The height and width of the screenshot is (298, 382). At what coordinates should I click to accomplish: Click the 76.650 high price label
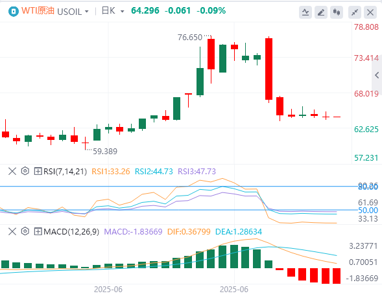(x=190, y=38)
